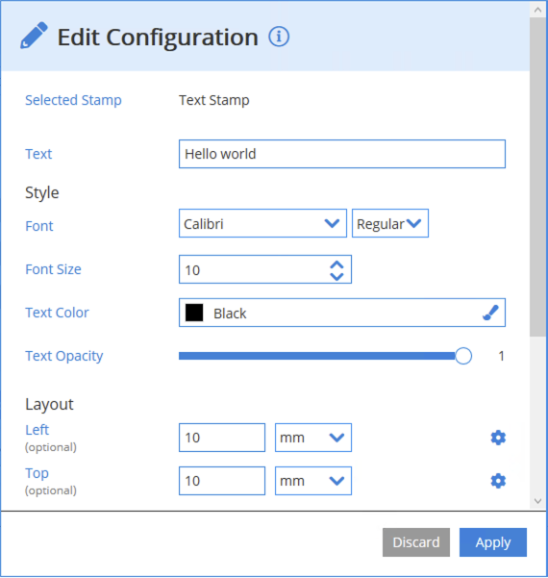548x578 pixels.
Task: Click the Black color name text
Action: [x=230, y=314]
